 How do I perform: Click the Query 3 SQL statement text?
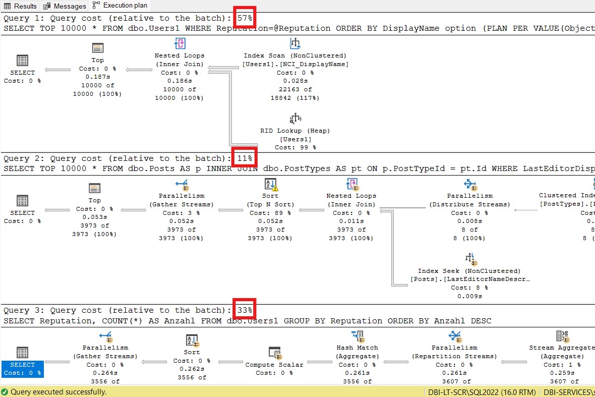tap(247, 321)
